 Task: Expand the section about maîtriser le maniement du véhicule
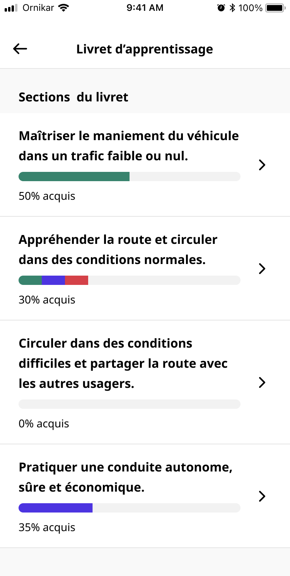[x=262, y=165]
